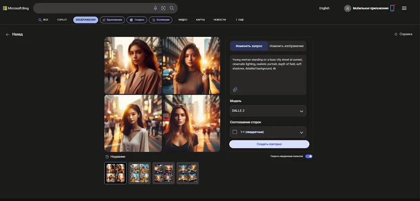Select the Изменить запрос tab
Screen dimensions: 420x201
tap(249, 46)
